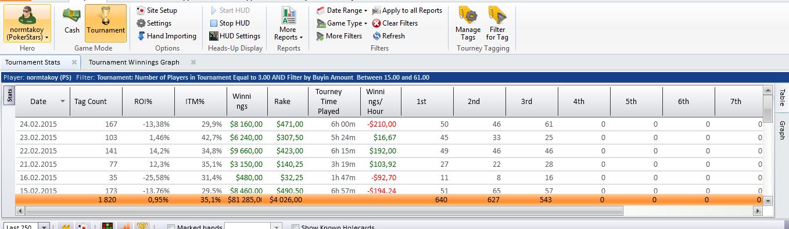789x229 pixels.
Task: Open the vertical Stats side tab
Action: pyautogui.click(x=10, y=96)
